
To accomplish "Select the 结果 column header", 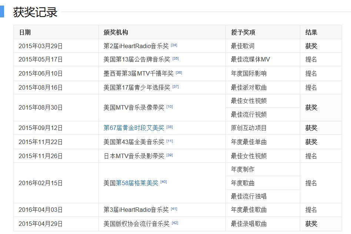I will coord(311,33).
